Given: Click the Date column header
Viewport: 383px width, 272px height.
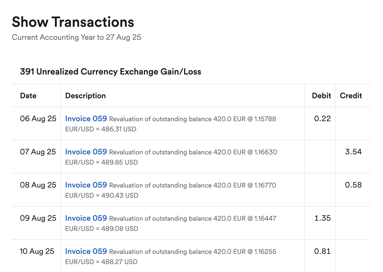Looking at the screenshot, I should click(x=28, y=96).
